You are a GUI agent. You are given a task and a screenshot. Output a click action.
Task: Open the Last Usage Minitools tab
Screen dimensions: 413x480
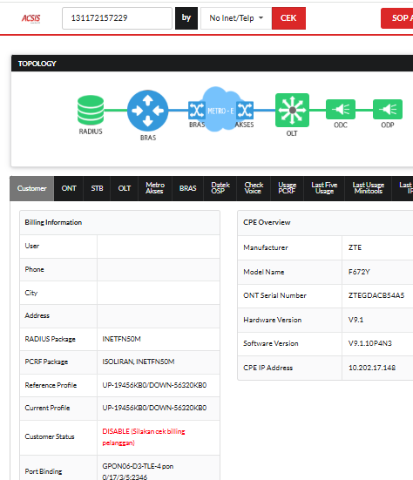pyautogui.click(x=369, y=188)
